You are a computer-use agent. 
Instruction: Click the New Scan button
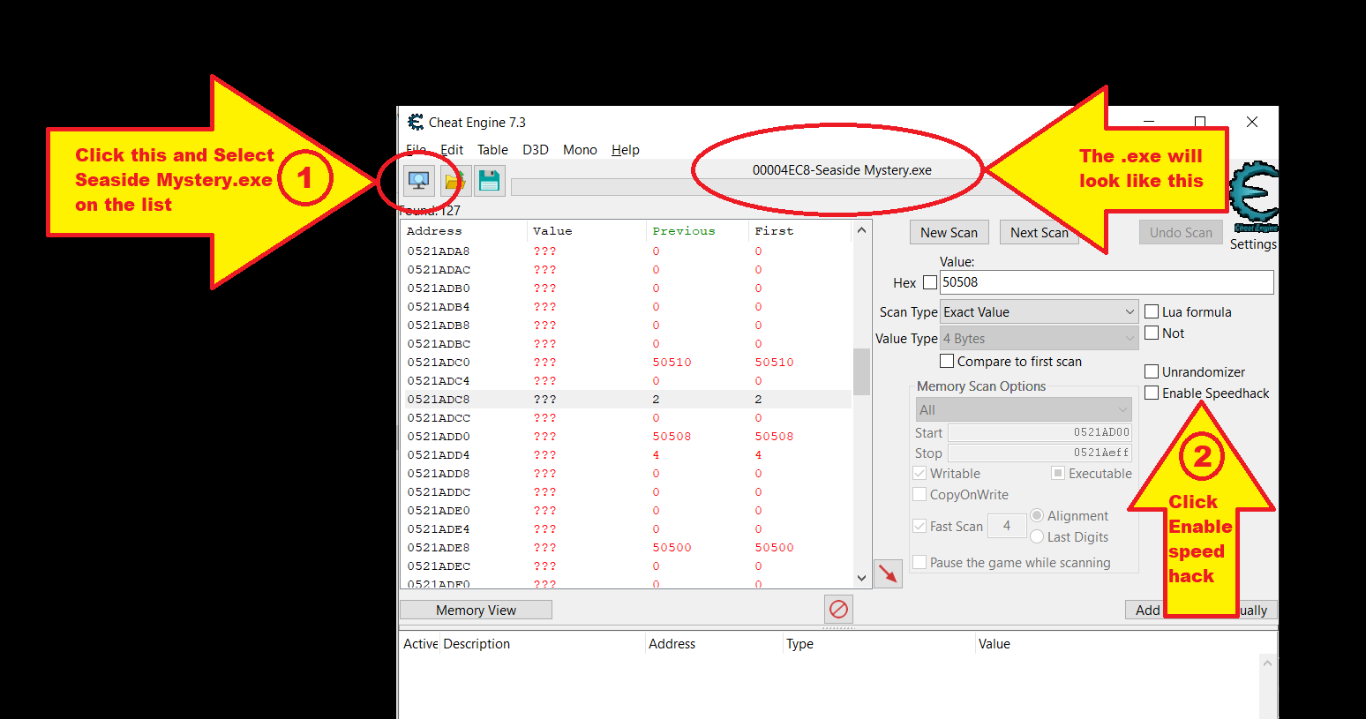949,233
